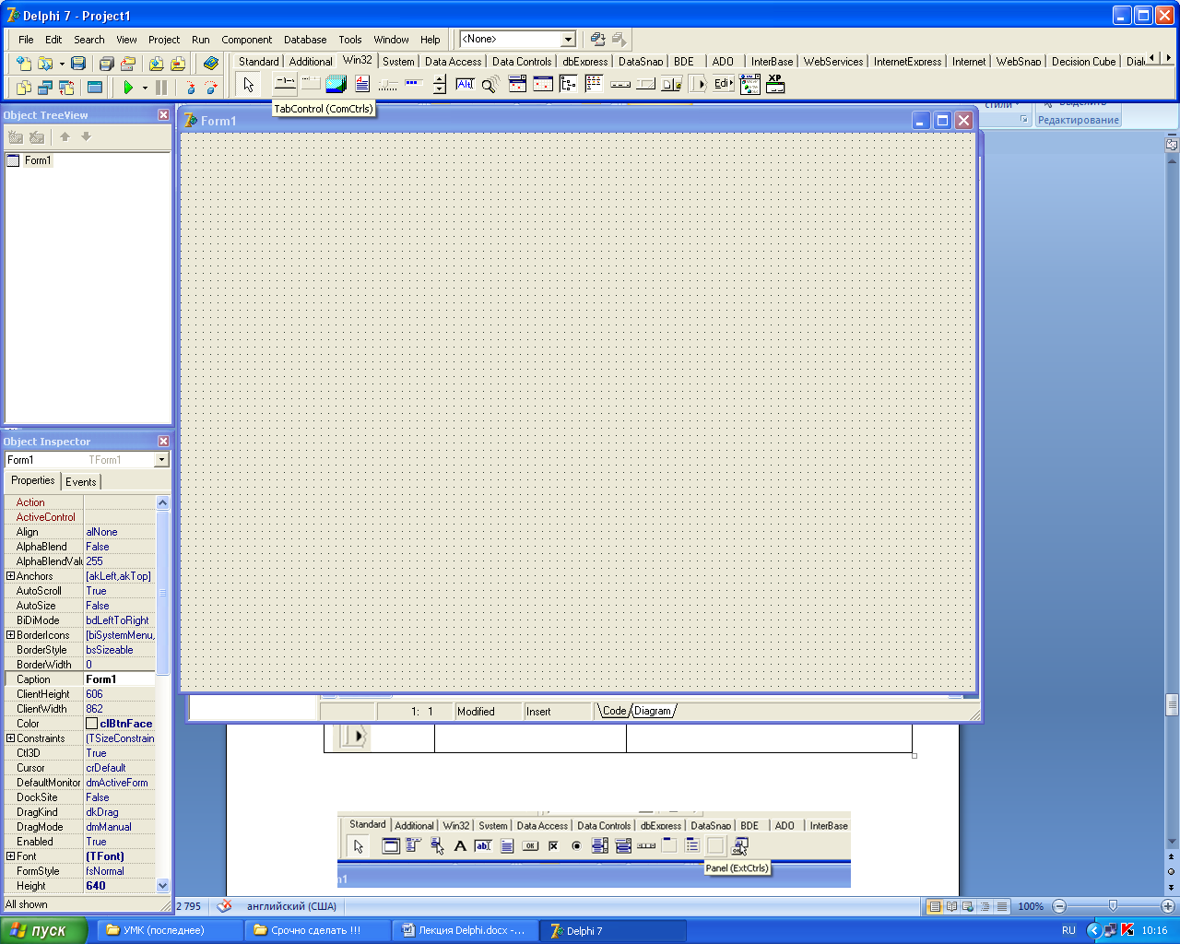The width and height of the screenshot is (1180, 944).
Task: Expand the Anchors property
Action: 10,576
